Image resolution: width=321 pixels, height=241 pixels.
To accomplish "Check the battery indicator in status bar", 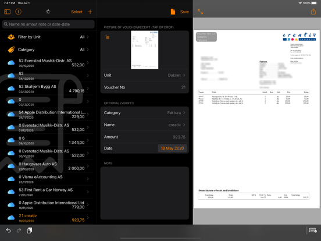I will (314, 3).
